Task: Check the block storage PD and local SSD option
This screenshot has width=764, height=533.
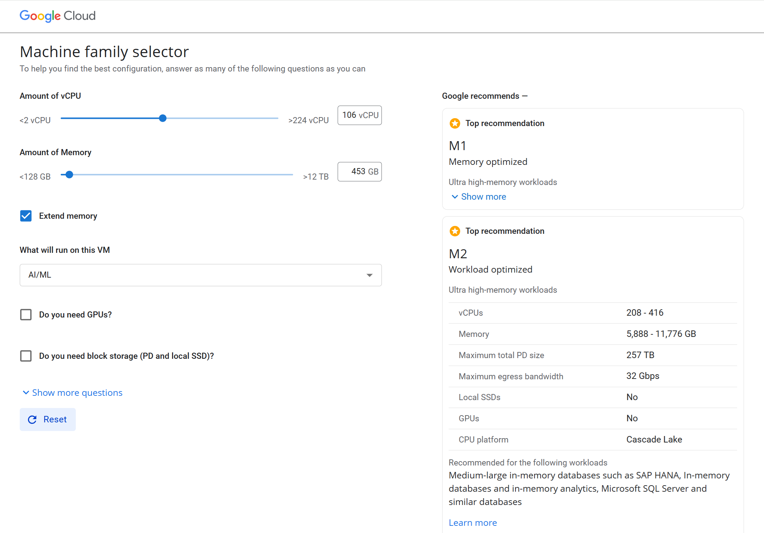Action: coord(26,356)
